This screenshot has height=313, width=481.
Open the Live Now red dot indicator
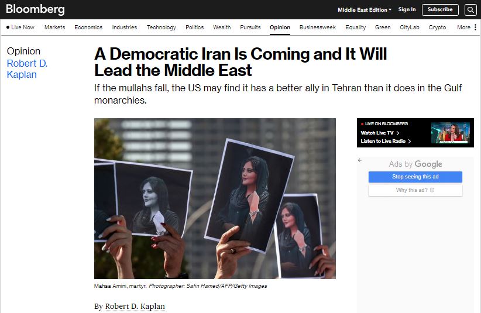(8, 27)
